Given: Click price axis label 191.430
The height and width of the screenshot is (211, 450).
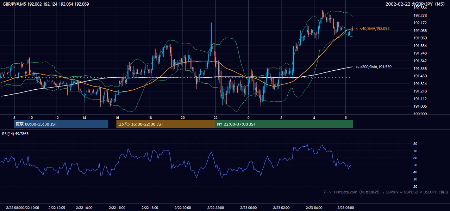Looking at the screenshot, I should pos(420,76).
